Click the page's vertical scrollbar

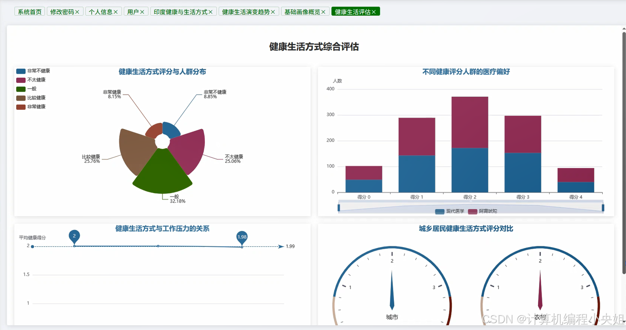(x=624, y=153)
